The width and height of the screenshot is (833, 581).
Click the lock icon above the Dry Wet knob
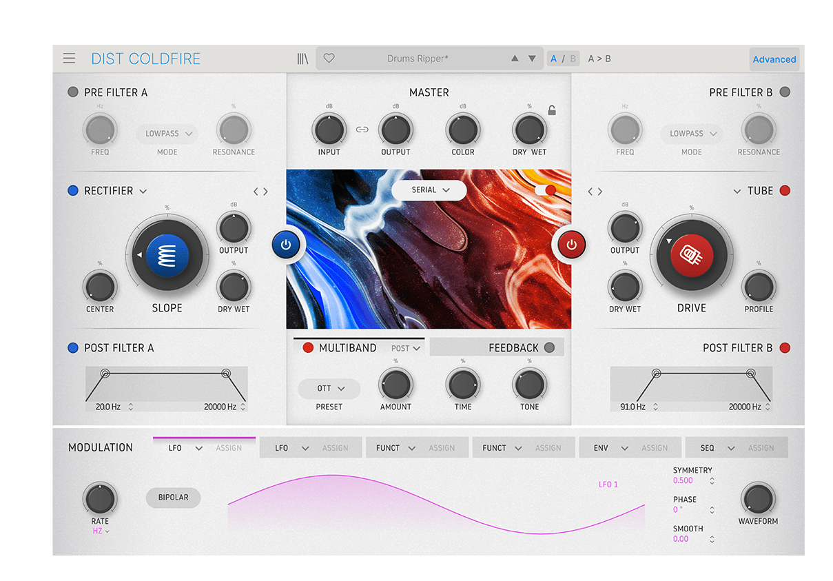[551, 109]
